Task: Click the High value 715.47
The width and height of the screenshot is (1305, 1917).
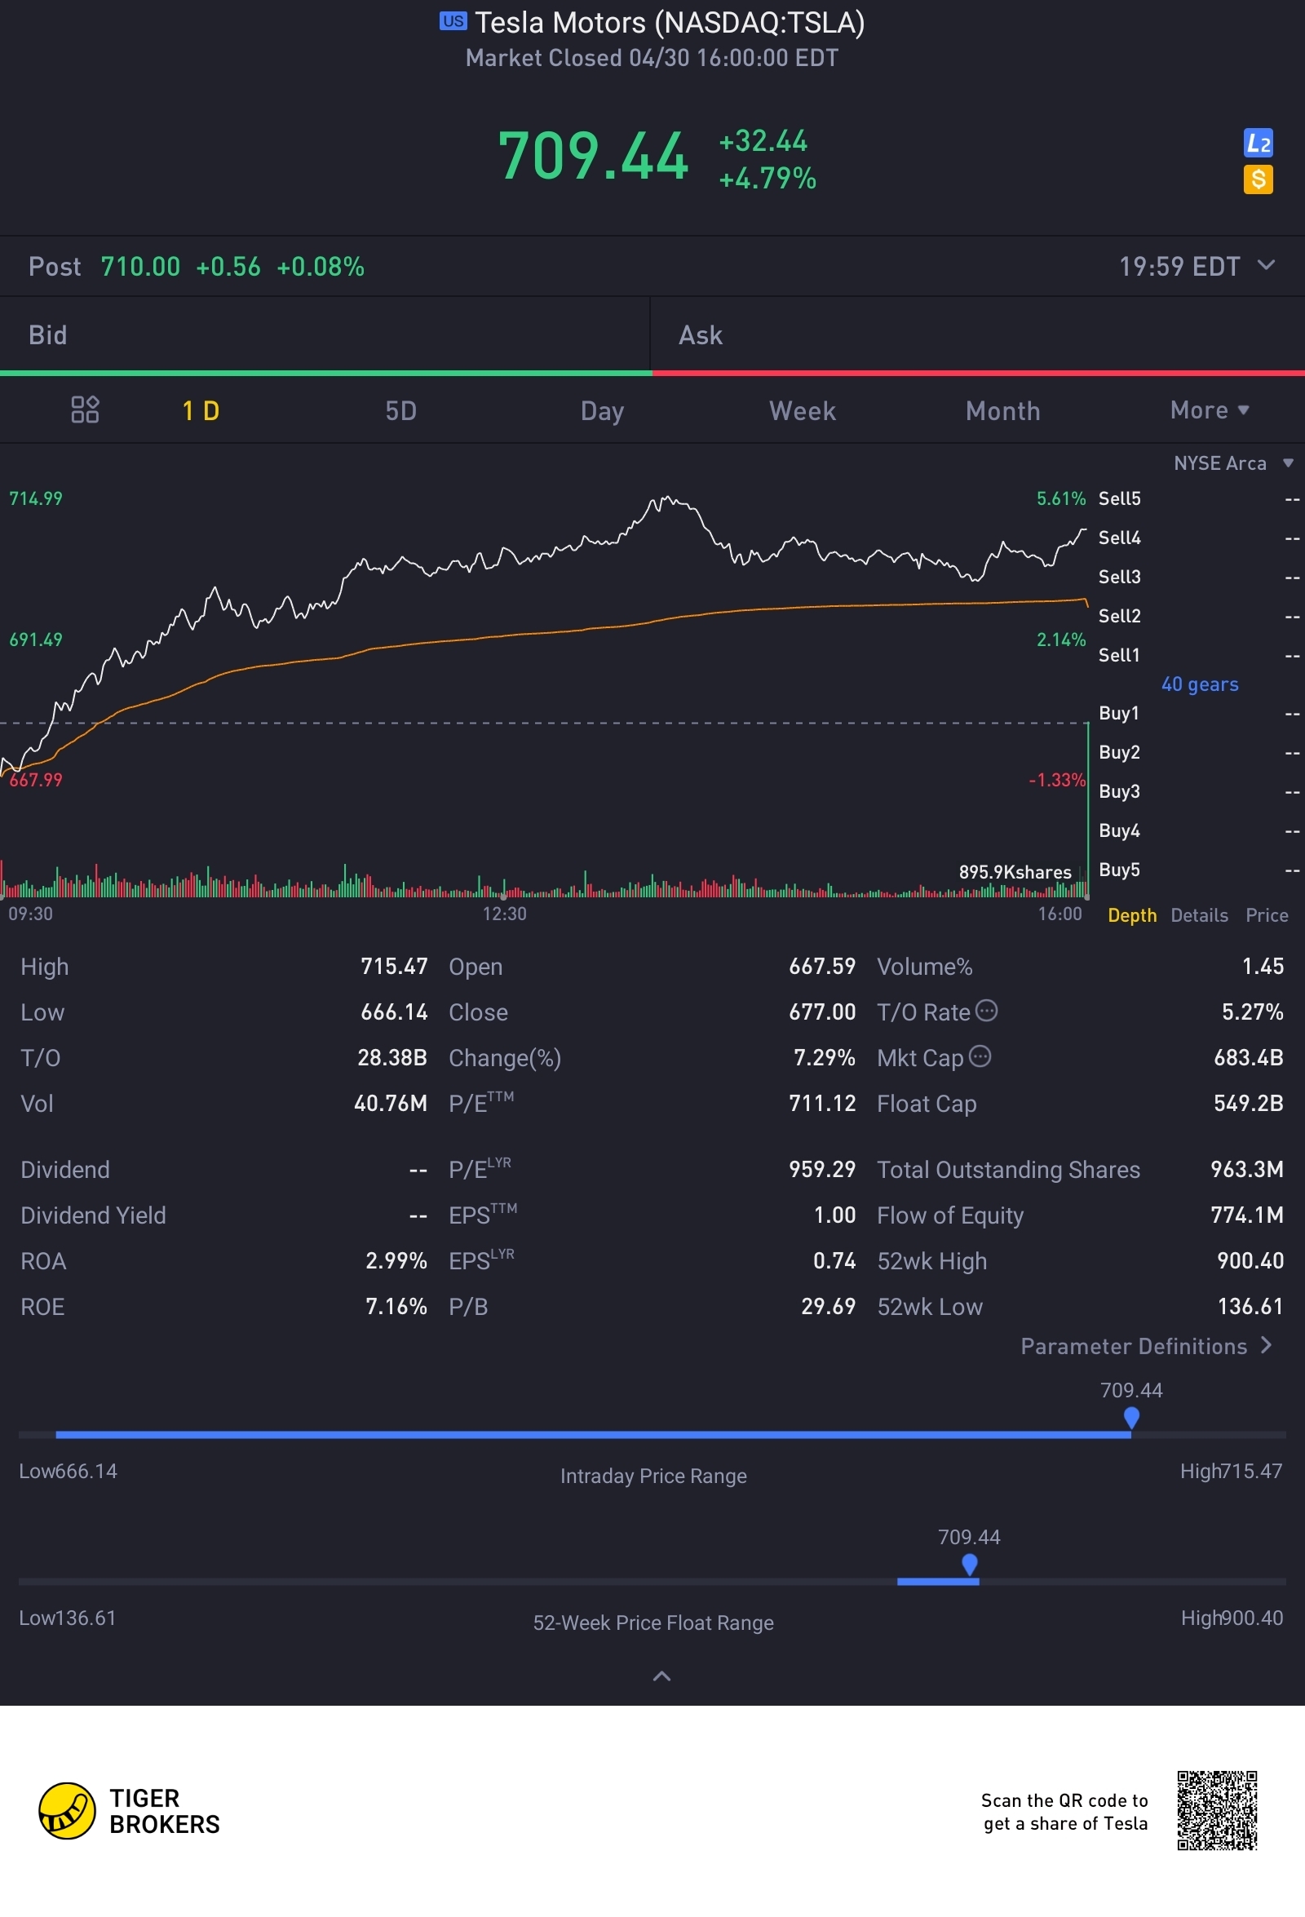Action: pyautogui.click(x=394, y=966)
